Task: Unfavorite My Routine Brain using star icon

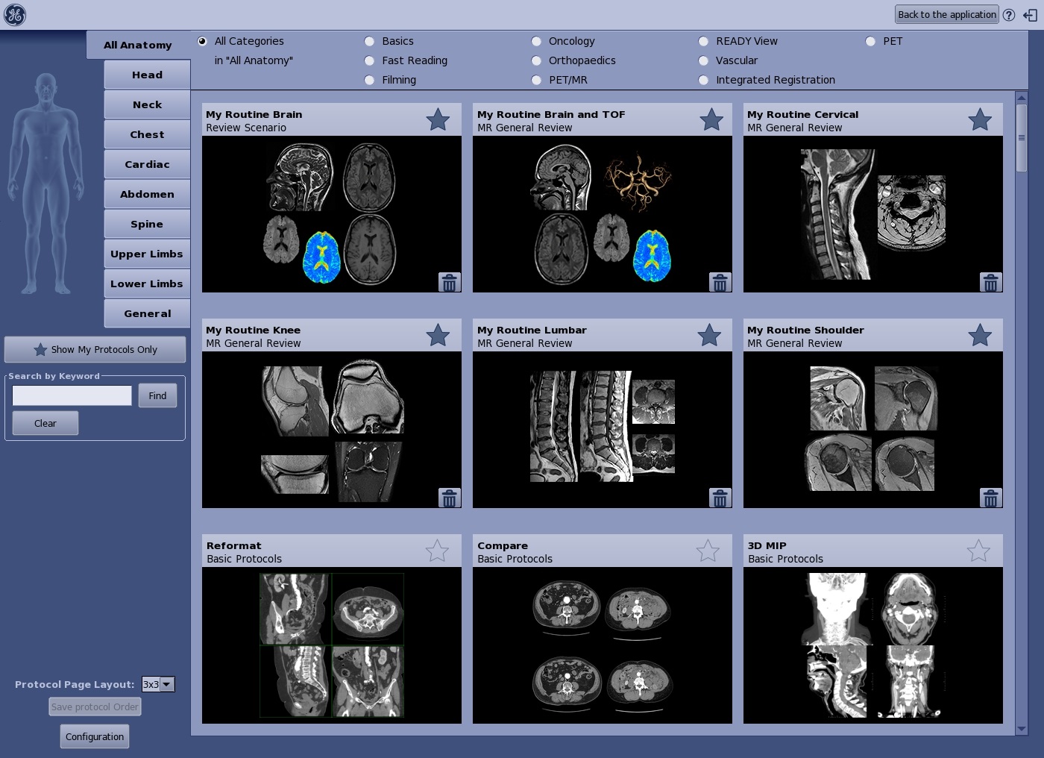Action: tap(438, 119)
